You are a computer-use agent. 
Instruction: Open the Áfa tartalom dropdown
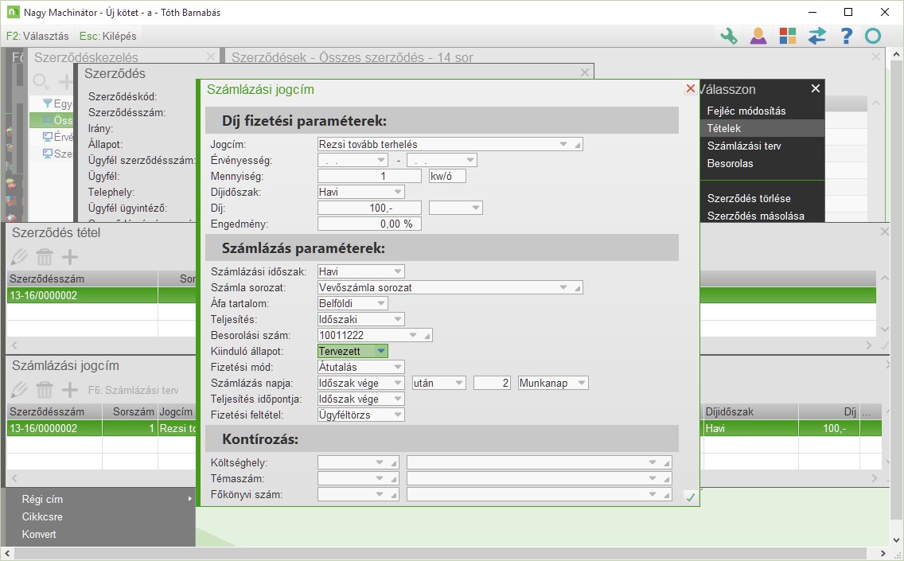pyautogui.click(x=381, y=303)
